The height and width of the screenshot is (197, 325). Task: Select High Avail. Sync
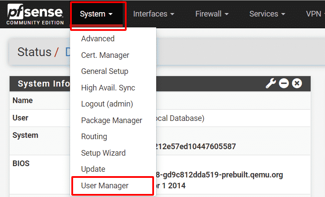(108, 88)
